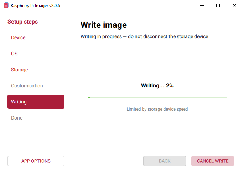This screenshot has height=172, width=243.
Task: Jump to the Done step
Action: click(x=17, y=118)
